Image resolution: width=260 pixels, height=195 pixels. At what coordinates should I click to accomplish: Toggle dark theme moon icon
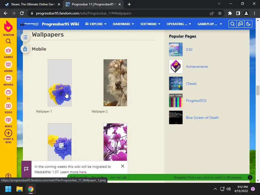click(248, 24)
